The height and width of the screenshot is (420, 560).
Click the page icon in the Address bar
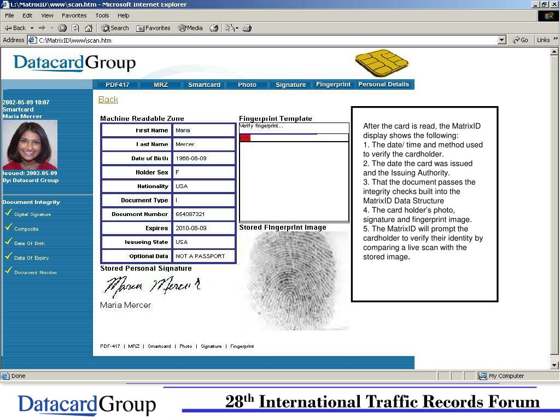[x=32, y=40]
